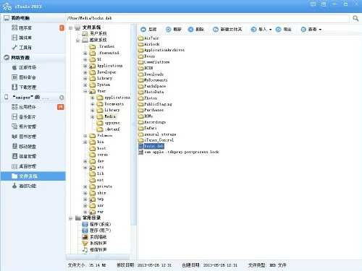Select the Music & Video (音乐影片) item
The width and height of the screenshot is (362, 271).
click(x=24, y=117)
